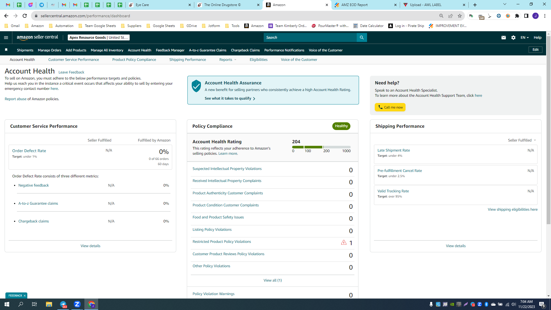
Task: Open the Windows Start menu
Action: coord(7,304)
